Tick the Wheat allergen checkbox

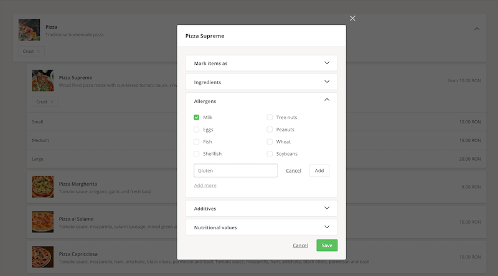(x=270, y=141)
